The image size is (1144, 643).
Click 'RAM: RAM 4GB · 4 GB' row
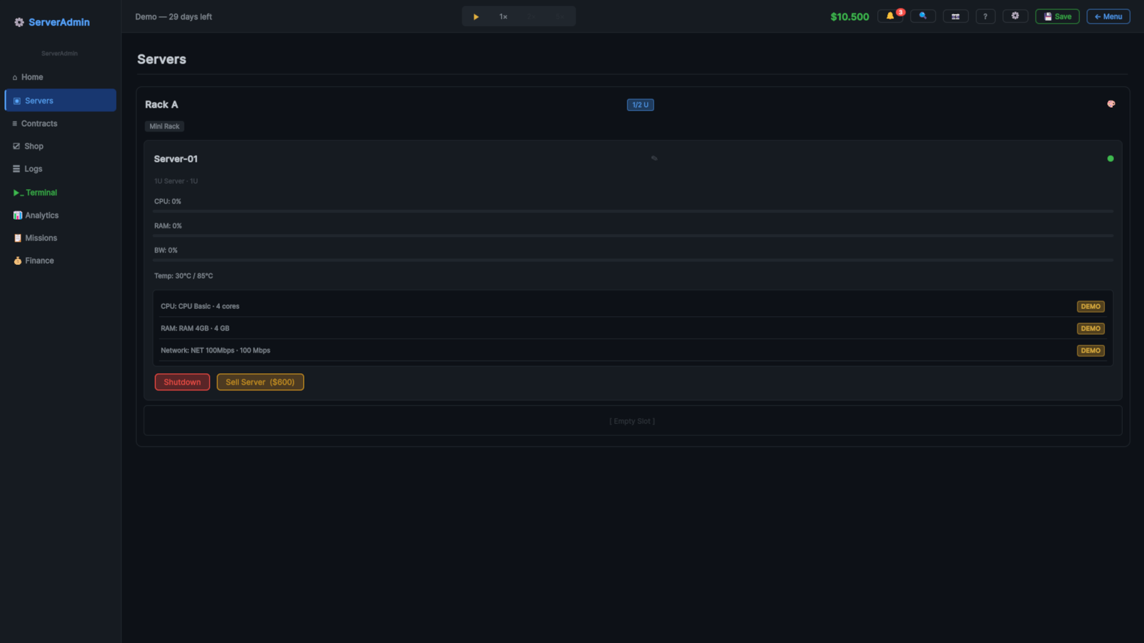point(633,329)
